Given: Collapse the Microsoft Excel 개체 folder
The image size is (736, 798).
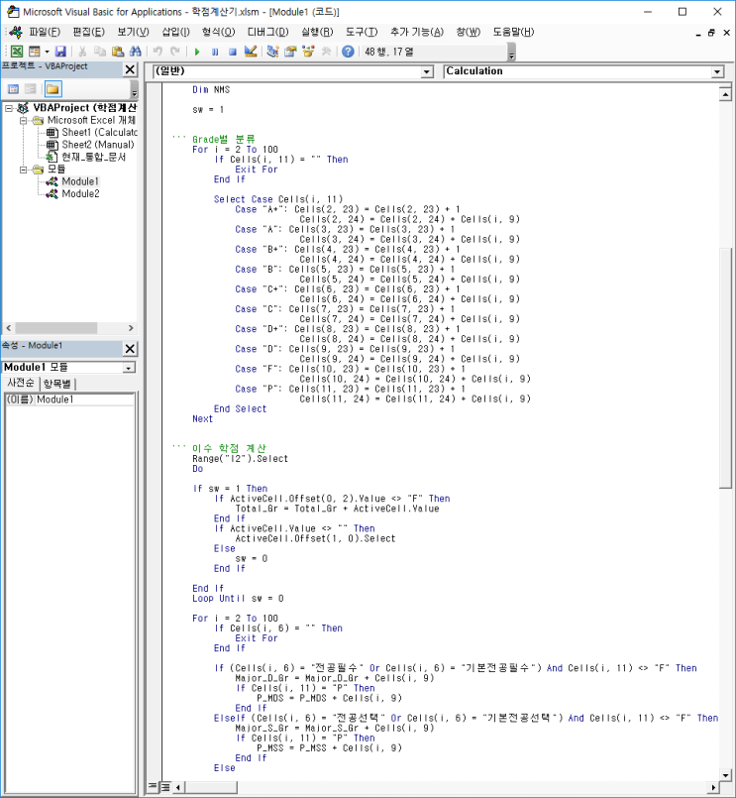Looking at the screenshot, I should click(x=24, y=121).
